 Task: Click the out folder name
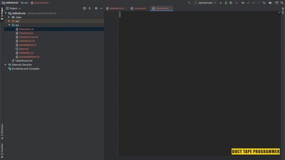pos(17,21)
